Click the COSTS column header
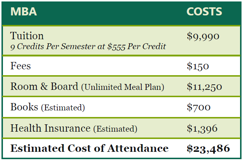The width and height of the screenshot is (243, 161). coord(204,12)
